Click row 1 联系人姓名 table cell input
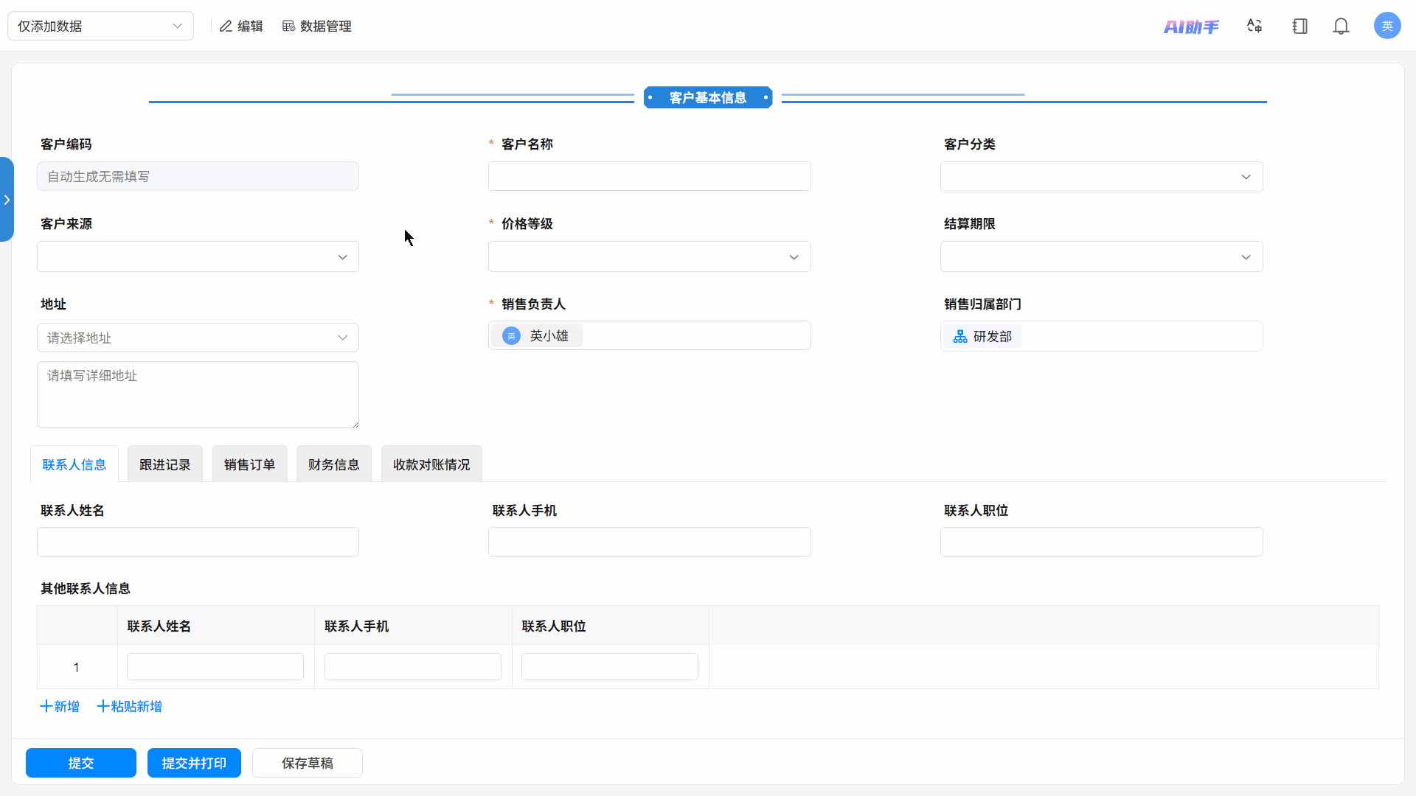Viewport: 1416px width, 796px height. [x=215, y=667]
